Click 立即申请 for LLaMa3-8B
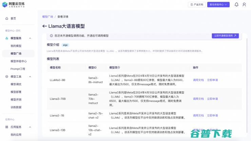The width and height of the screenshot is (251, 141). 212,80
